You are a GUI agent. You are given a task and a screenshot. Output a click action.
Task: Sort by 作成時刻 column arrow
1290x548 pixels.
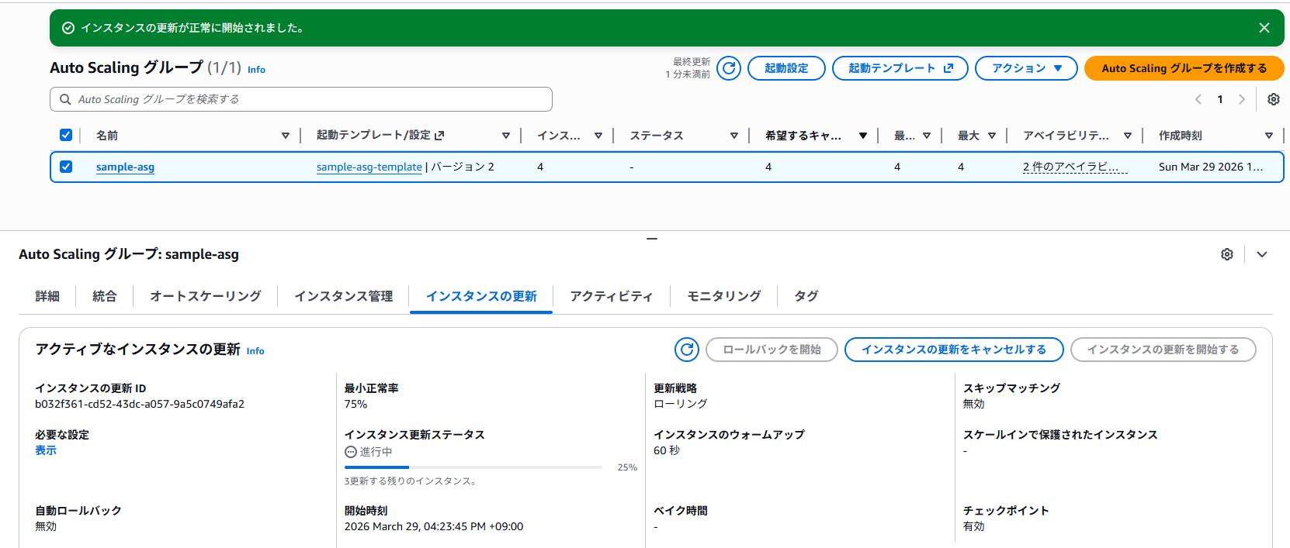tap(1268, 136)
